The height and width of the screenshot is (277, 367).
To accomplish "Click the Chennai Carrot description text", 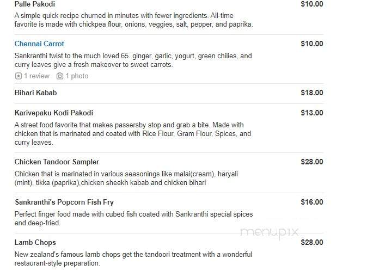I will 133,60.
